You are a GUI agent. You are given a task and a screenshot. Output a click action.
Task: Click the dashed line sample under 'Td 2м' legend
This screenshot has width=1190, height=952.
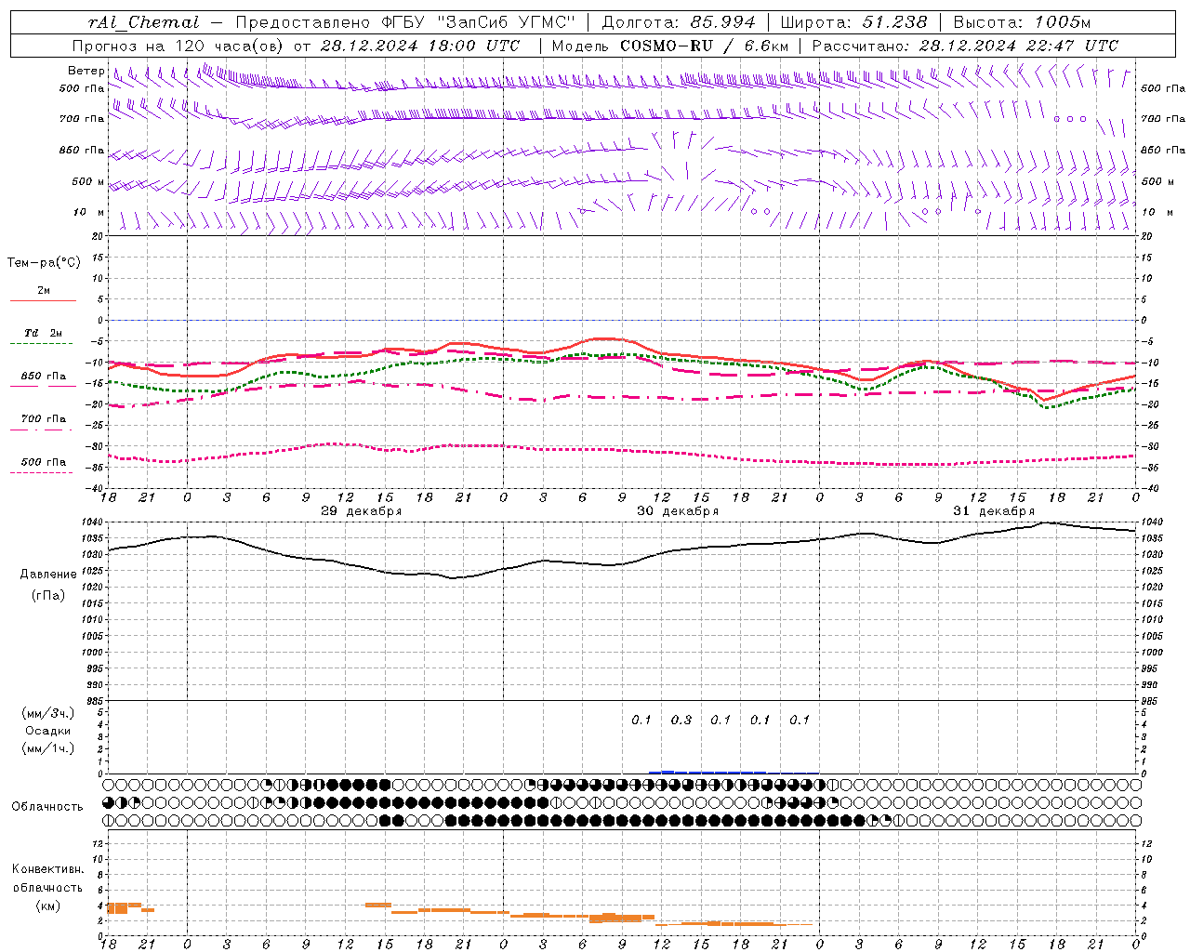pos(41,343)
